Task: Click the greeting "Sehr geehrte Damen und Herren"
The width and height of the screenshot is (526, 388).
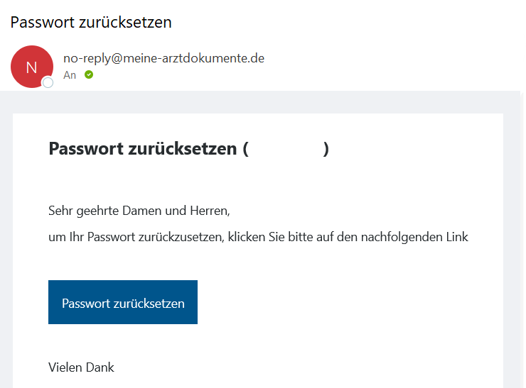Action: [x=139, y=211]
